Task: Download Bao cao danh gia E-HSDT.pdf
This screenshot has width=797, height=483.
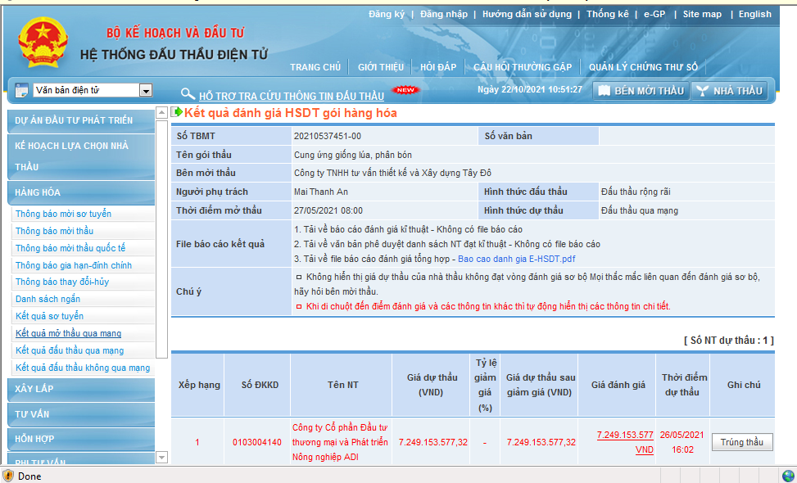Action: tap(517, 259)
